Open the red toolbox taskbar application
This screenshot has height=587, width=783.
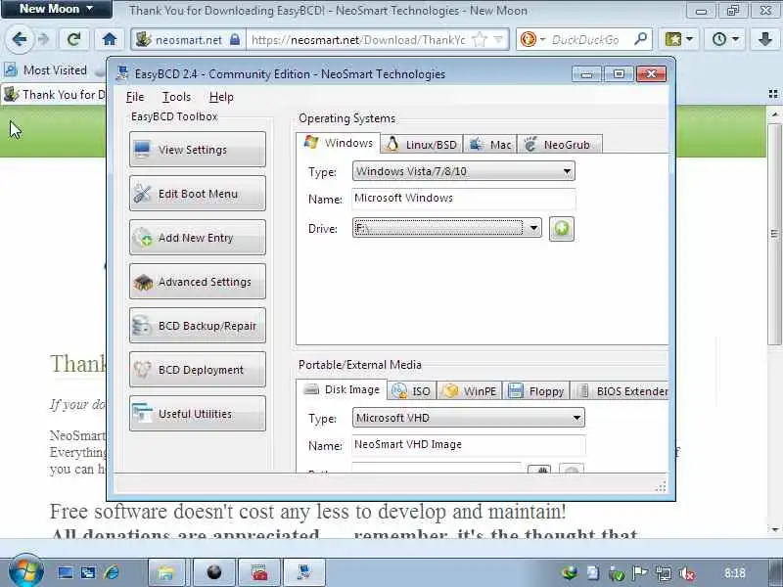click(x=259, y=572)
